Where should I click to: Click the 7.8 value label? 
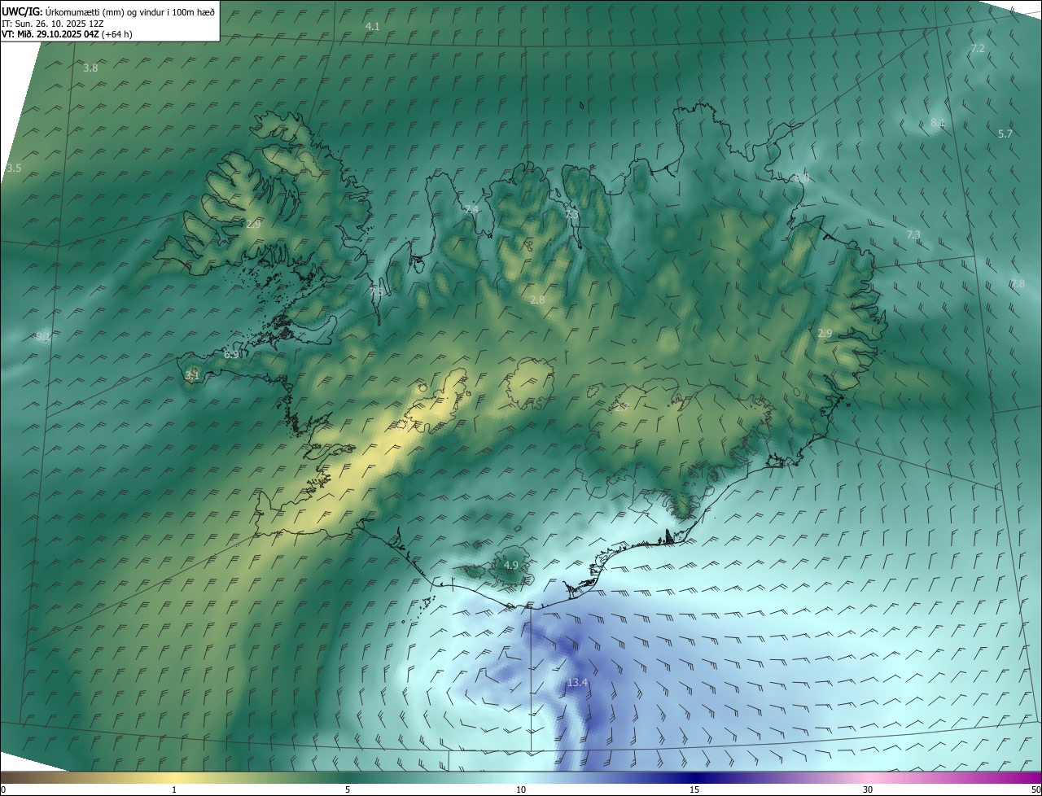click(x=1018, y=283)
